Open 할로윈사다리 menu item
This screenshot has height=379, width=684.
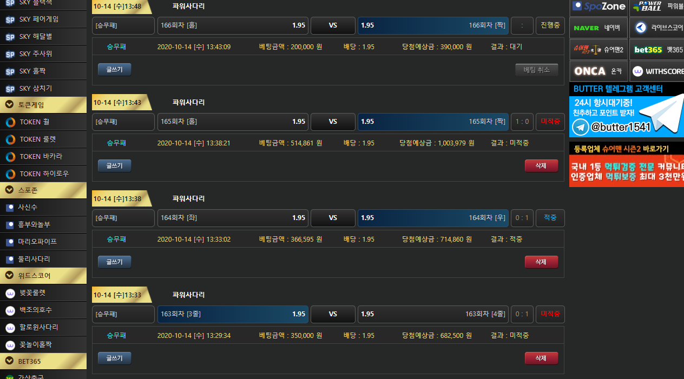(x=38, y=328)
